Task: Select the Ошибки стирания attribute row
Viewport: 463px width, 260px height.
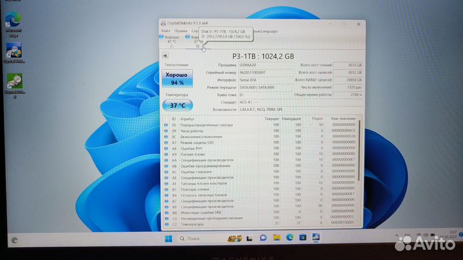Action: click(260, 172)
